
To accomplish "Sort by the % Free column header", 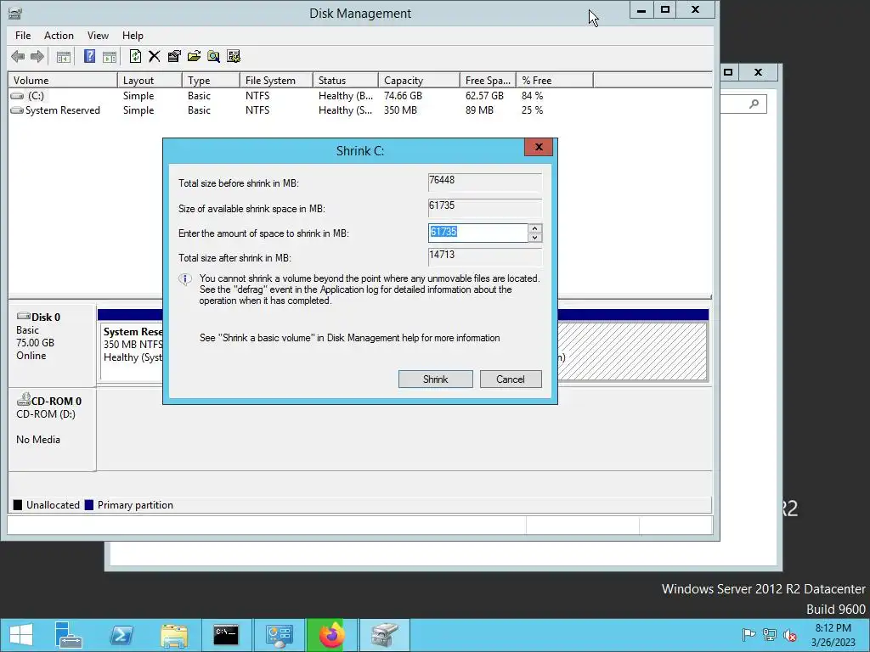I will point(554,81).
